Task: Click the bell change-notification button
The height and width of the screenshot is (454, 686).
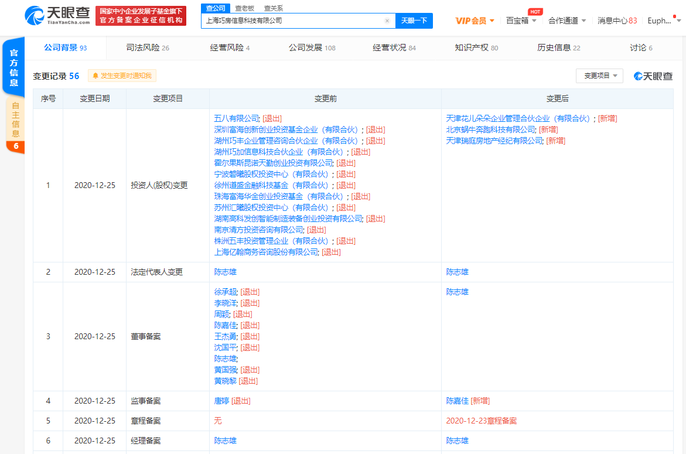Action: click(122, 76)
